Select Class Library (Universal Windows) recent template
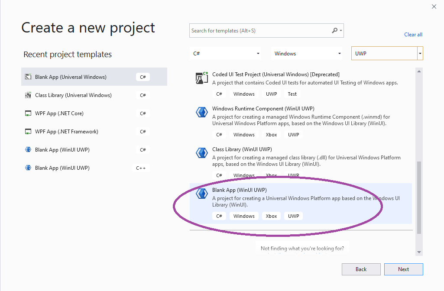Image resolution: width=444 pixels, height=291 pixels. pyautogui.click(x=94, y=95)
